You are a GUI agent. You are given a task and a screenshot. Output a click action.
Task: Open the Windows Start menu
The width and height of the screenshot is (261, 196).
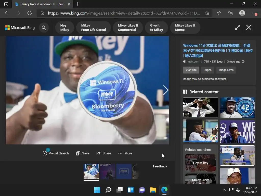(x=97, y=190)
